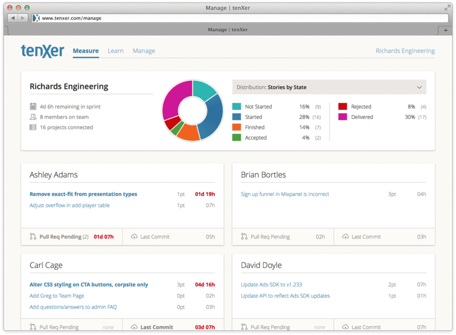This screenshot has height=335, width=456.
Task: Open Sign up funnel in Mixpanel story
Action: (x=285, y=194)
